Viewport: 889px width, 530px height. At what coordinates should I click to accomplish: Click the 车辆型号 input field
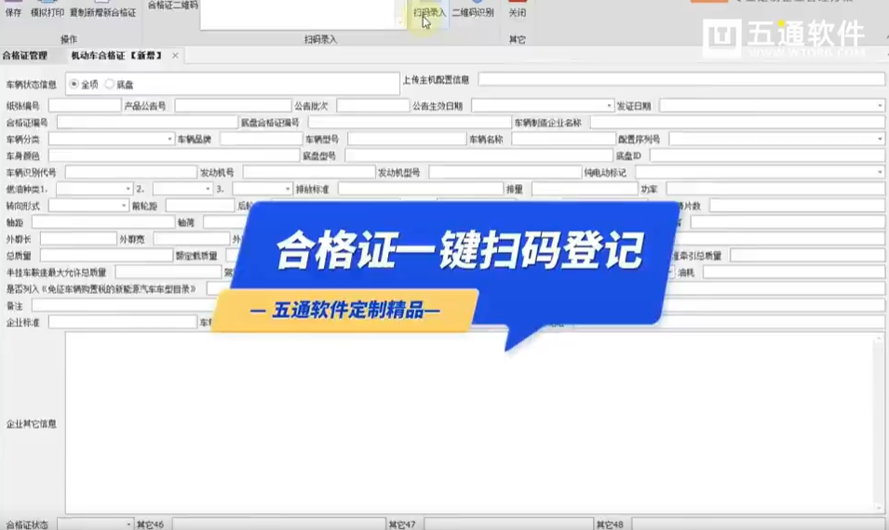(407, 139)
